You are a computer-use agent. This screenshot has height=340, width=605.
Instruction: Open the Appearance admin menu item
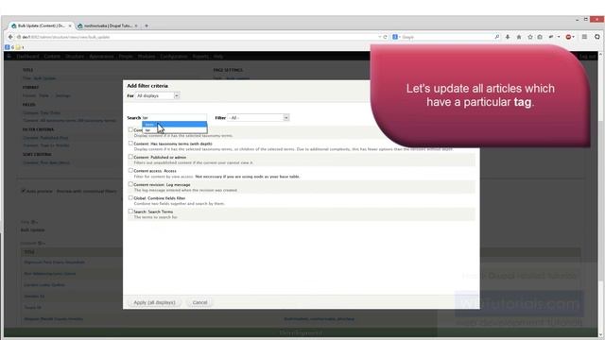pos(101,57)
